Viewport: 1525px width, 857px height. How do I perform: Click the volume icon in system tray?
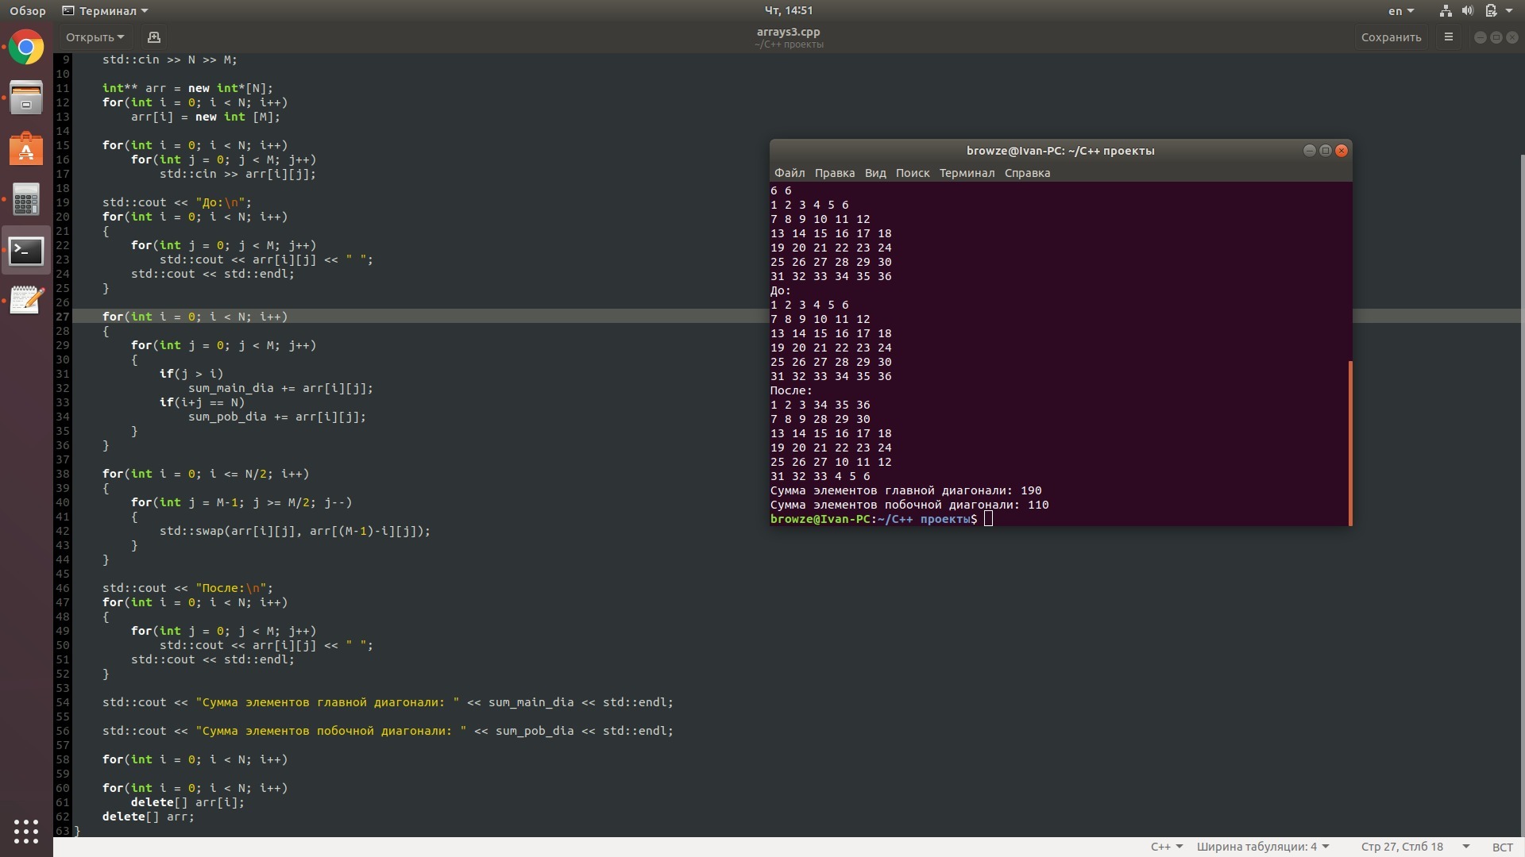coord(1468,11)
